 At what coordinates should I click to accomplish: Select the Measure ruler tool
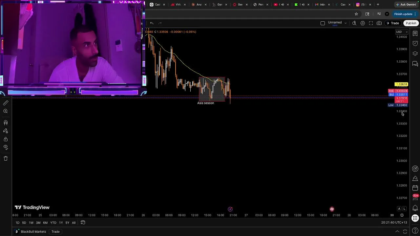point(6,103)
